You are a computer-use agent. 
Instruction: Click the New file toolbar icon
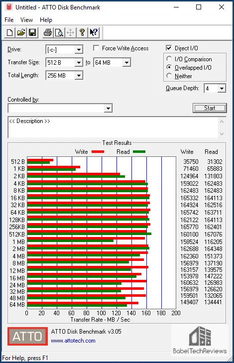click(10, 33)
